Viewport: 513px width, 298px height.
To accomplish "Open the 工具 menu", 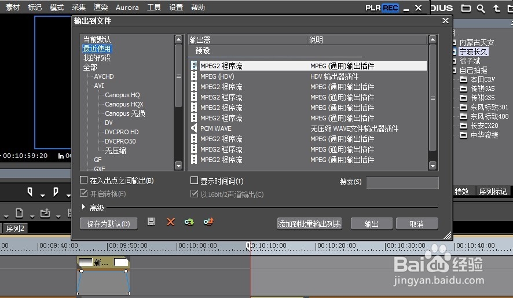I will pyautogui.click(x=154, y=7).
